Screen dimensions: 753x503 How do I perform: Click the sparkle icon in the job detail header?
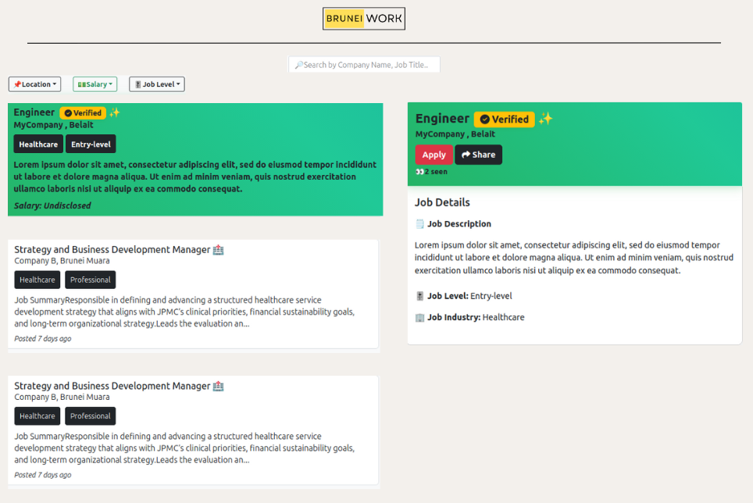tap(545, 119)
